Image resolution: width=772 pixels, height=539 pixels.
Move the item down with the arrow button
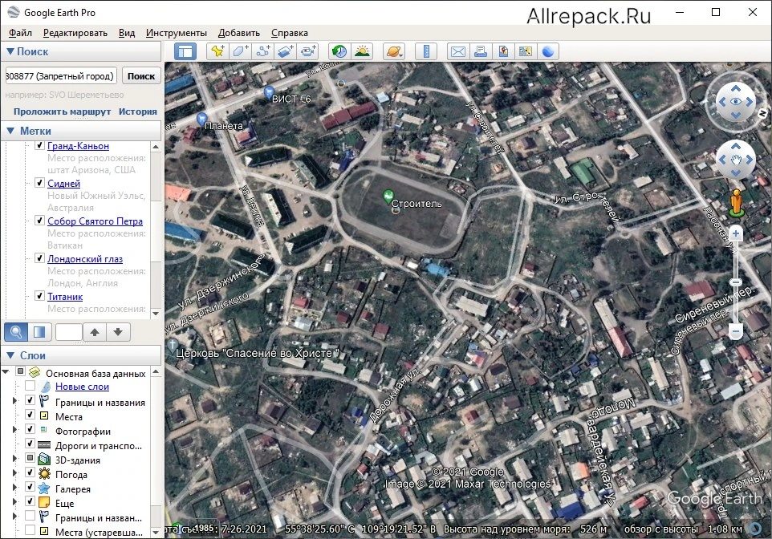tap(118, 332)
